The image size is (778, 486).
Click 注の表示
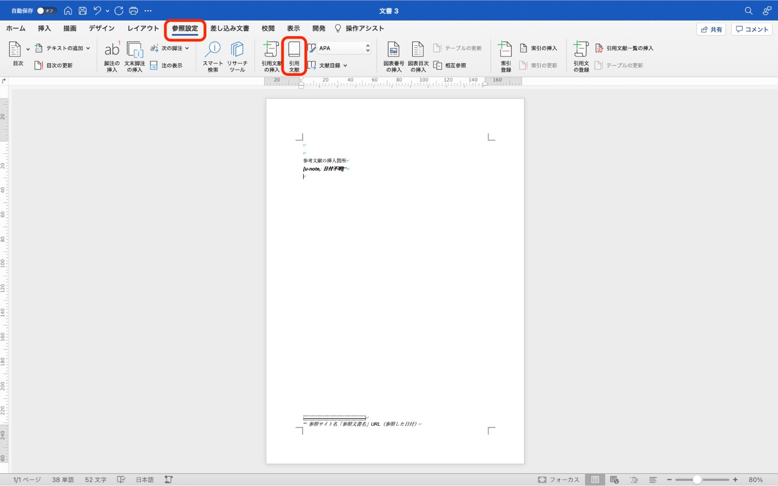click(166, 65)
